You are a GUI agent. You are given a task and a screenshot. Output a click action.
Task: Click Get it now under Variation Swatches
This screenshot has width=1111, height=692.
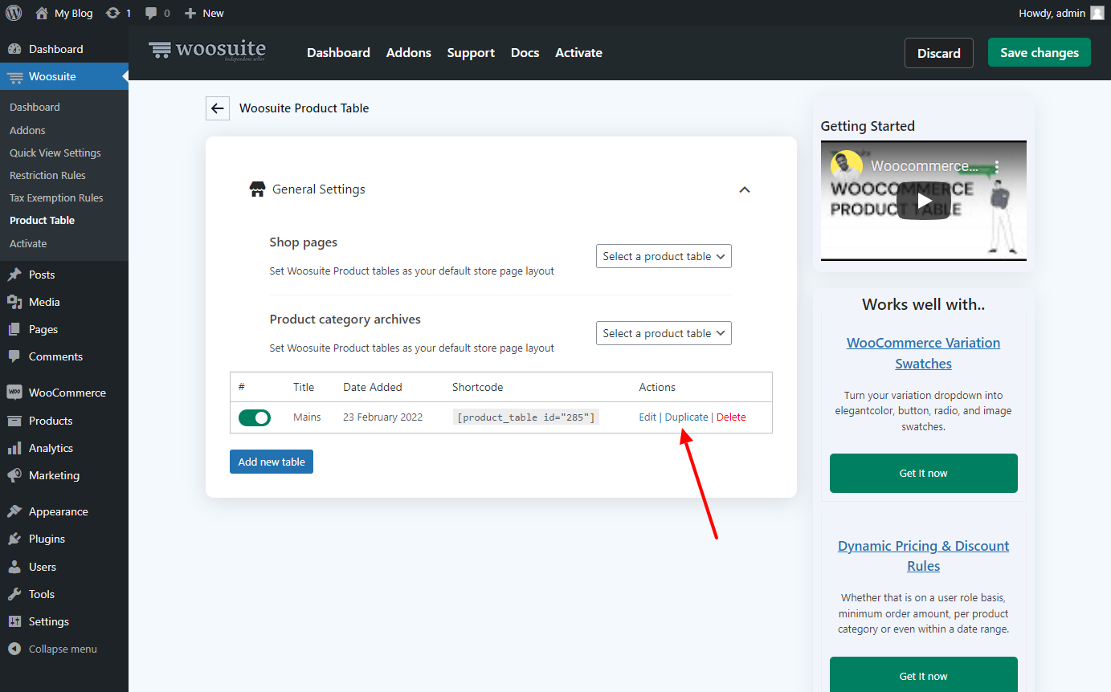click(924, 474)
